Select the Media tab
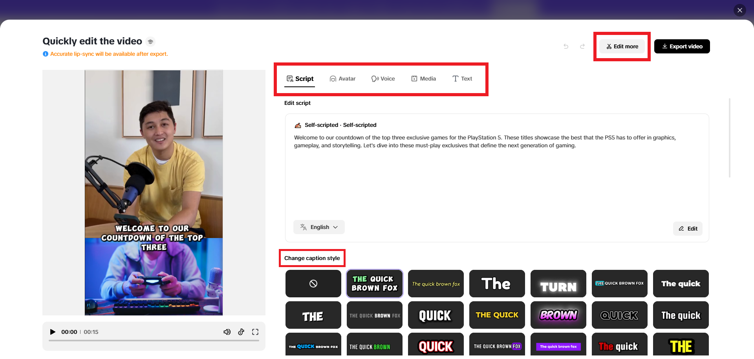The image size is (754, 359). 423,79
